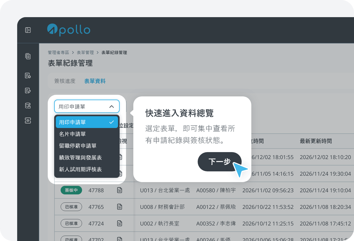Click 已核准 status badge for 47724
The width and height of the screenshot is (354, 241).
(x=71, y=223)
